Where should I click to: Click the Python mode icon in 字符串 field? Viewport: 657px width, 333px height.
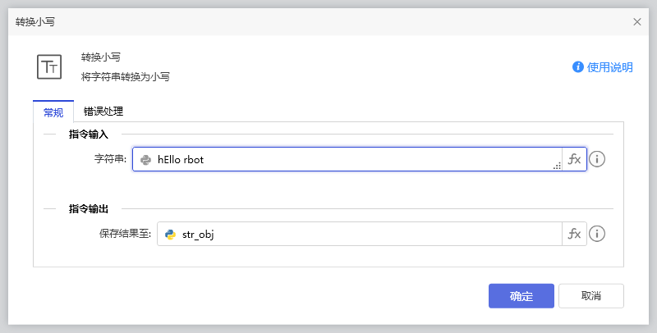pyautogui.click(x=145, y=160)
